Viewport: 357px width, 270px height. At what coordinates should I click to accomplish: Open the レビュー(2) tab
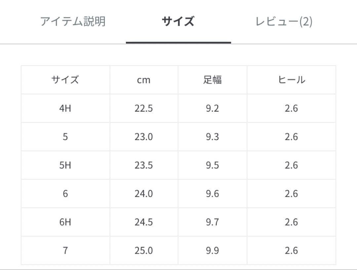[284, 21]
